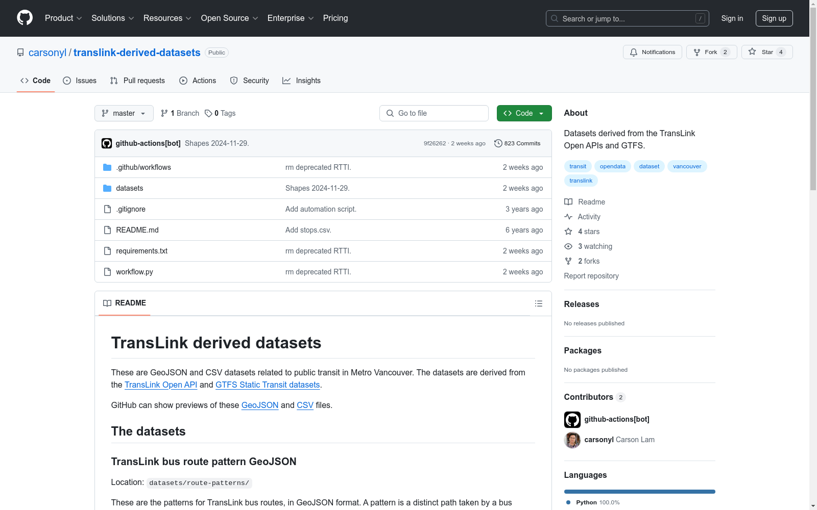
Task: Open the Pull requests tab
Action: pos(137,81)
